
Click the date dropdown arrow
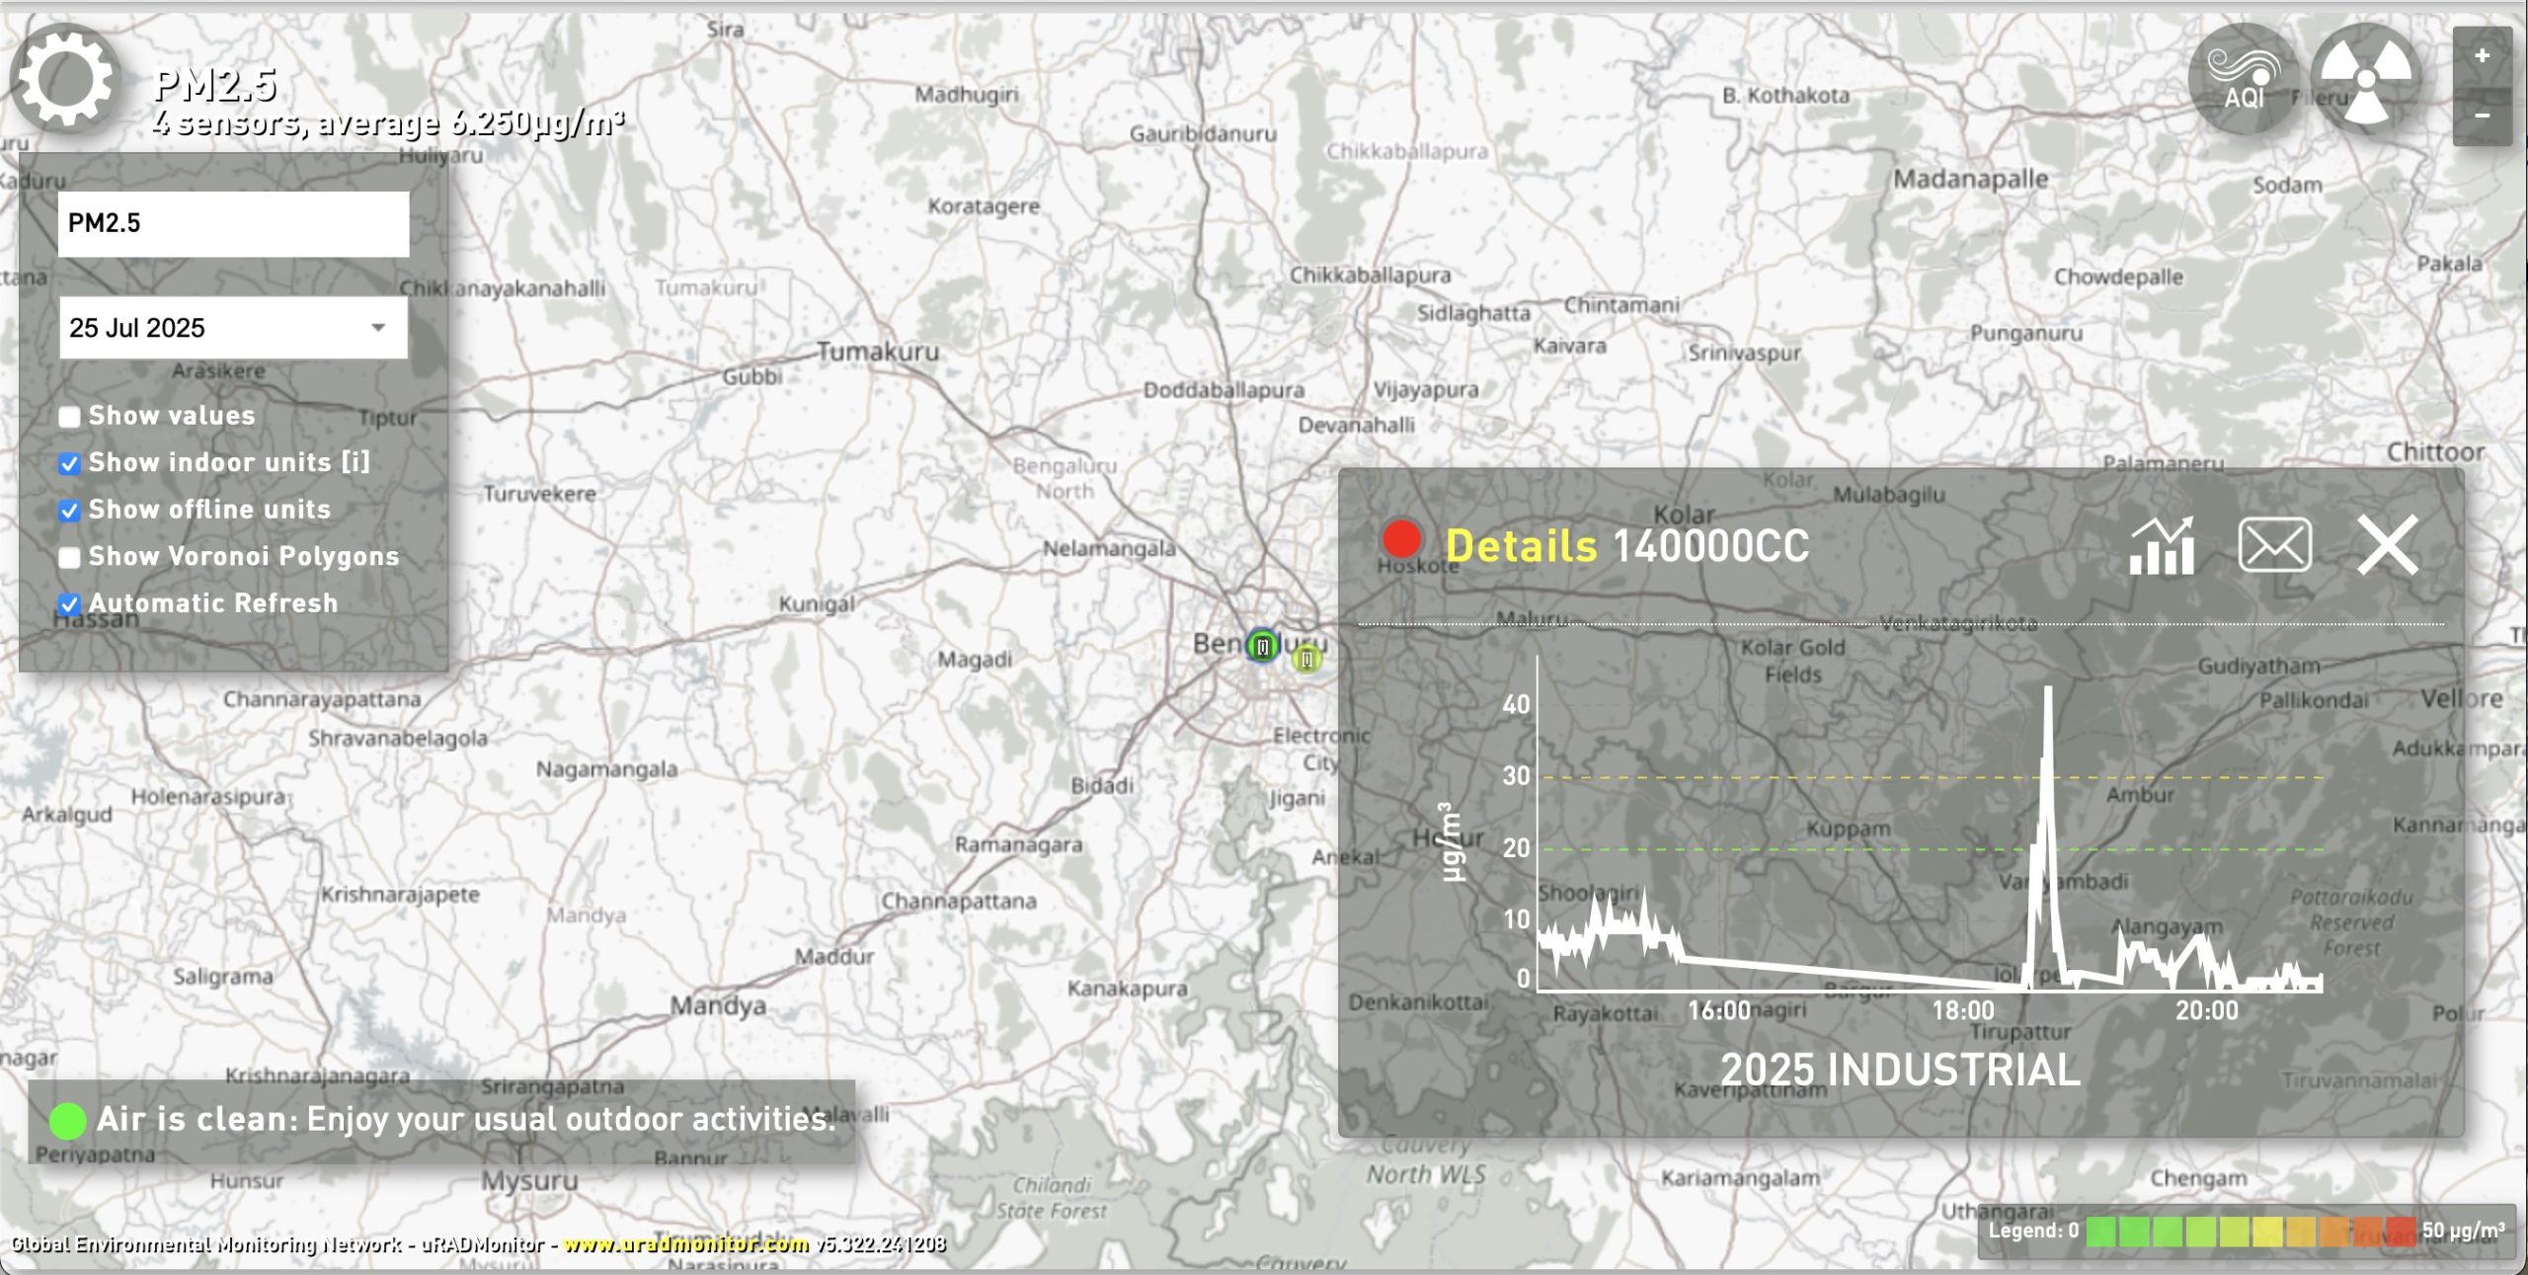tap(378, 328)
